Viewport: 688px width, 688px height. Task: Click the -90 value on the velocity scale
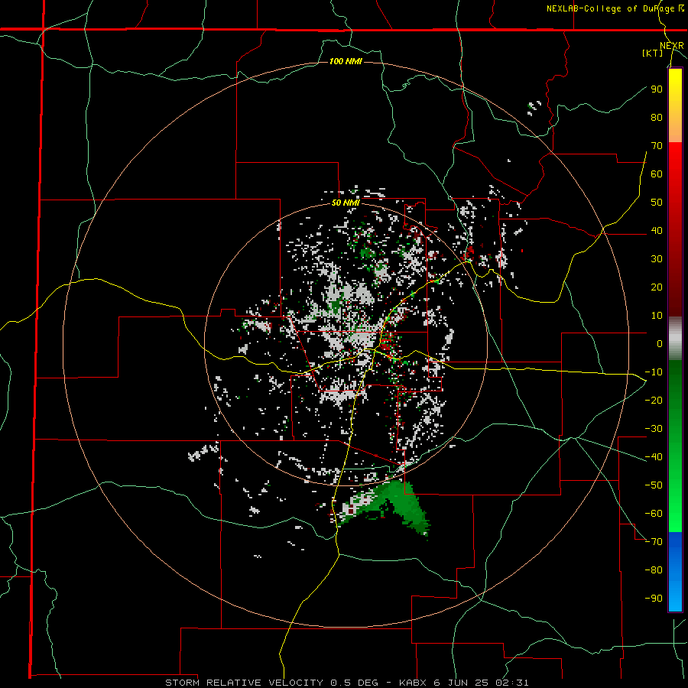click(654, 598)
